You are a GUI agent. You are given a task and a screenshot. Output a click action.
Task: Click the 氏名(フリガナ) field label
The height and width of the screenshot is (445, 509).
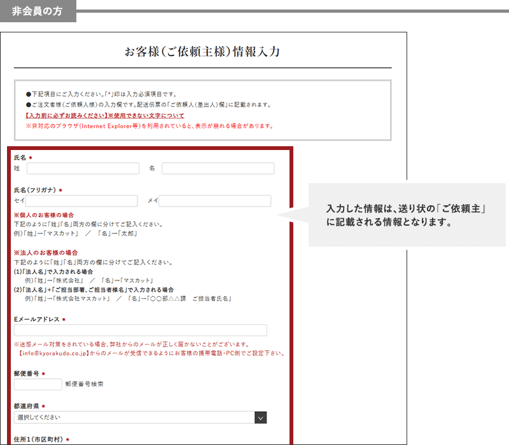(x=35, y=189)
